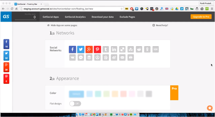Reload the page in browser

tap(12, 9)
